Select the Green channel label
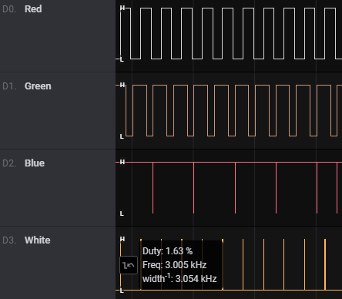The image size is (342, 299). (x=38, y=86)
